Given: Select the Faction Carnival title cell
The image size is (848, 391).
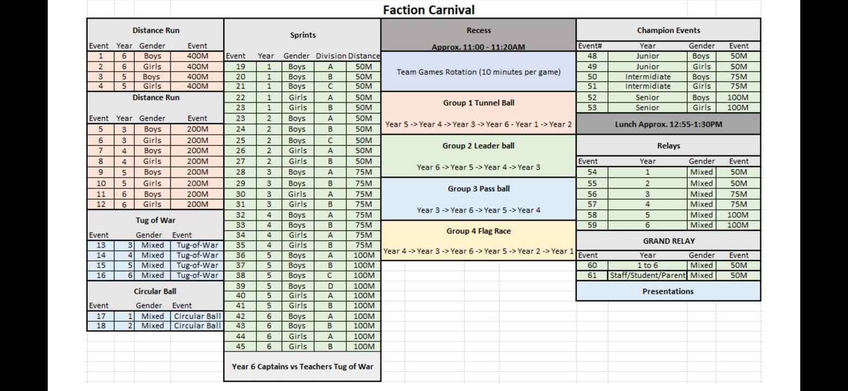Looking at the screenshot, I should click(x=428, y=10).
